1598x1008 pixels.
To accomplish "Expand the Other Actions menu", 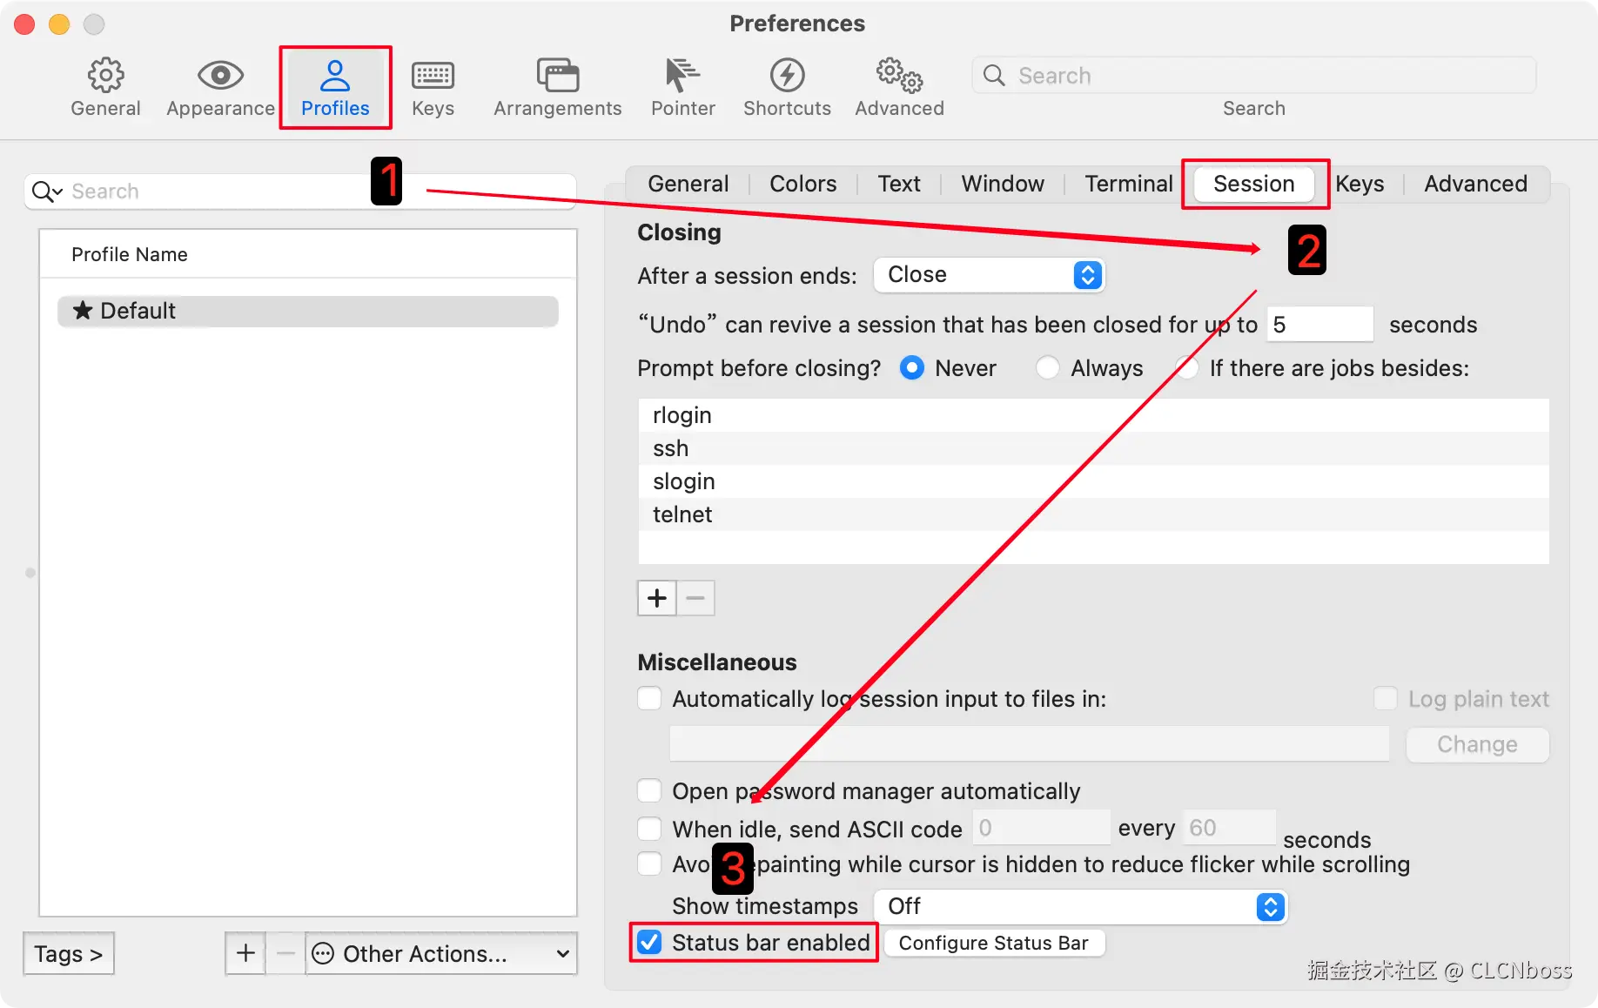I will (441, 953).
